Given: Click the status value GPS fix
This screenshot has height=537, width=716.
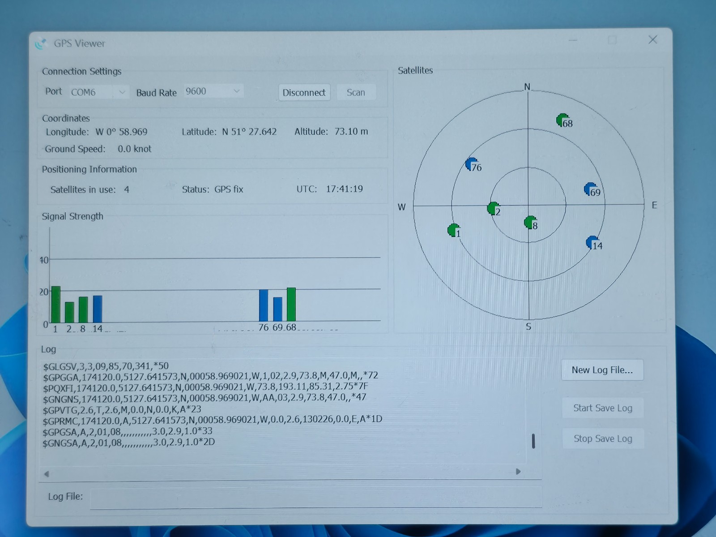Looking at the screenshot, I should 229,189.
